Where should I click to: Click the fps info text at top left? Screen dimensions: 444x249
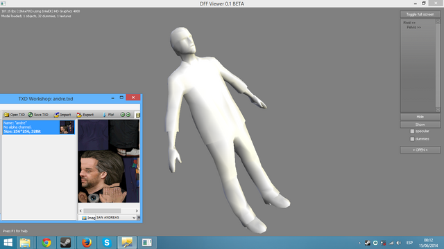point(40,11)
